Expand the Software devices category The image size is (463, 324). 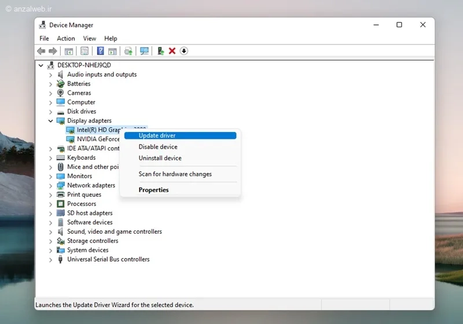(x=50, y=223)
